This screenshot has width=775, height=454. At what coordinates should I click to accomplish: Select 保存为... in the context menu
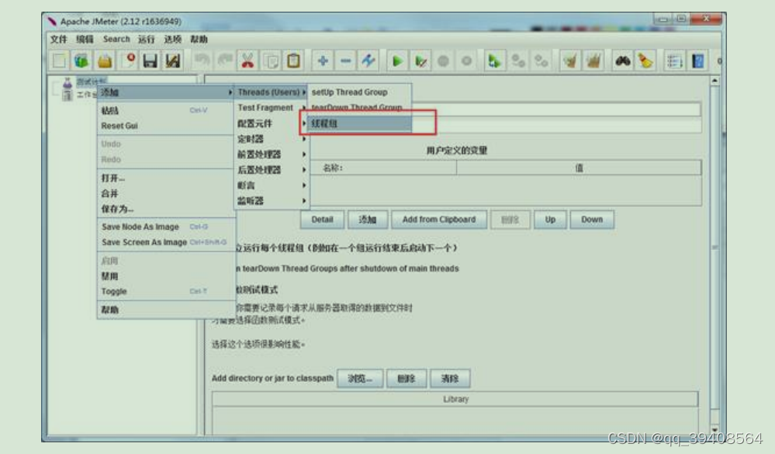click(165, 210)
